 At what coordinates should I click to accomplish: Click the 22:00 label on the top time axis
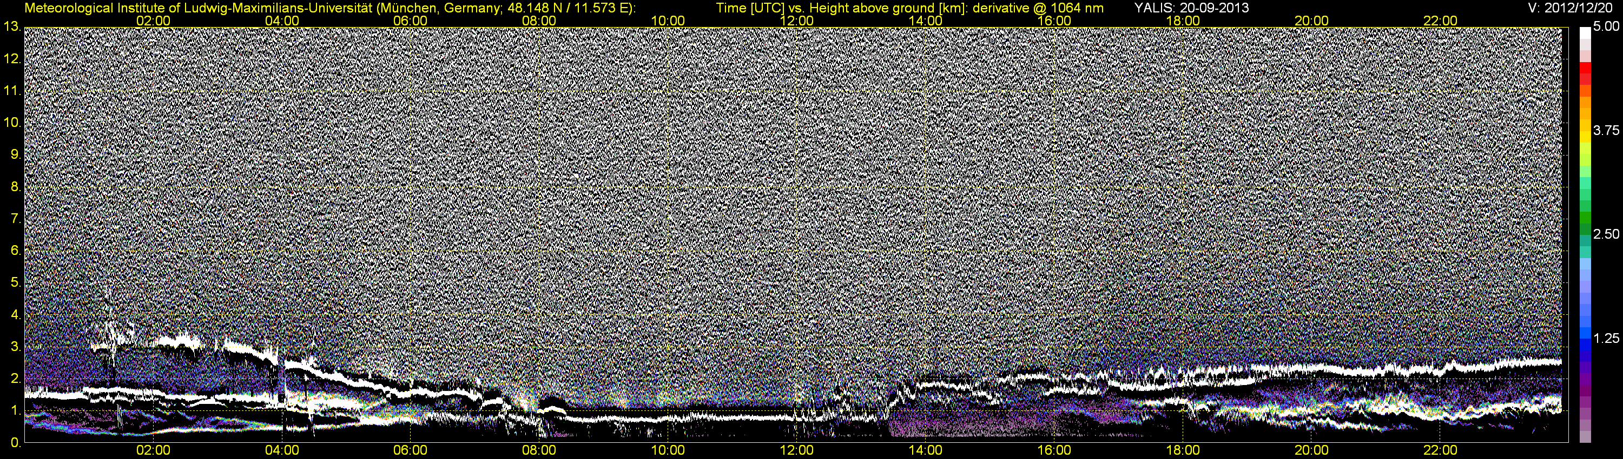pos(1440,21)
